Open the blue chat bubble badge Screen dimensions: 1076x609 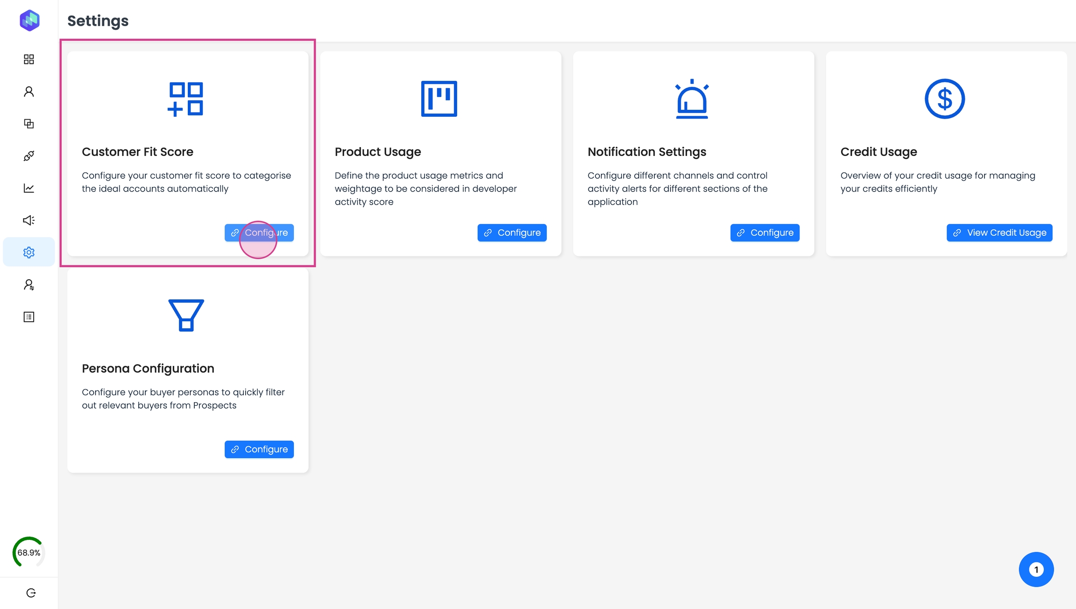(x=1036, y=569)
